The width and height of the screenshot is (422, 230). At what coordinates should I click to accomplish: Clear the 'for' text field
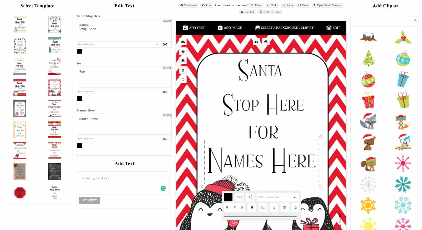[x=167, y=68]
